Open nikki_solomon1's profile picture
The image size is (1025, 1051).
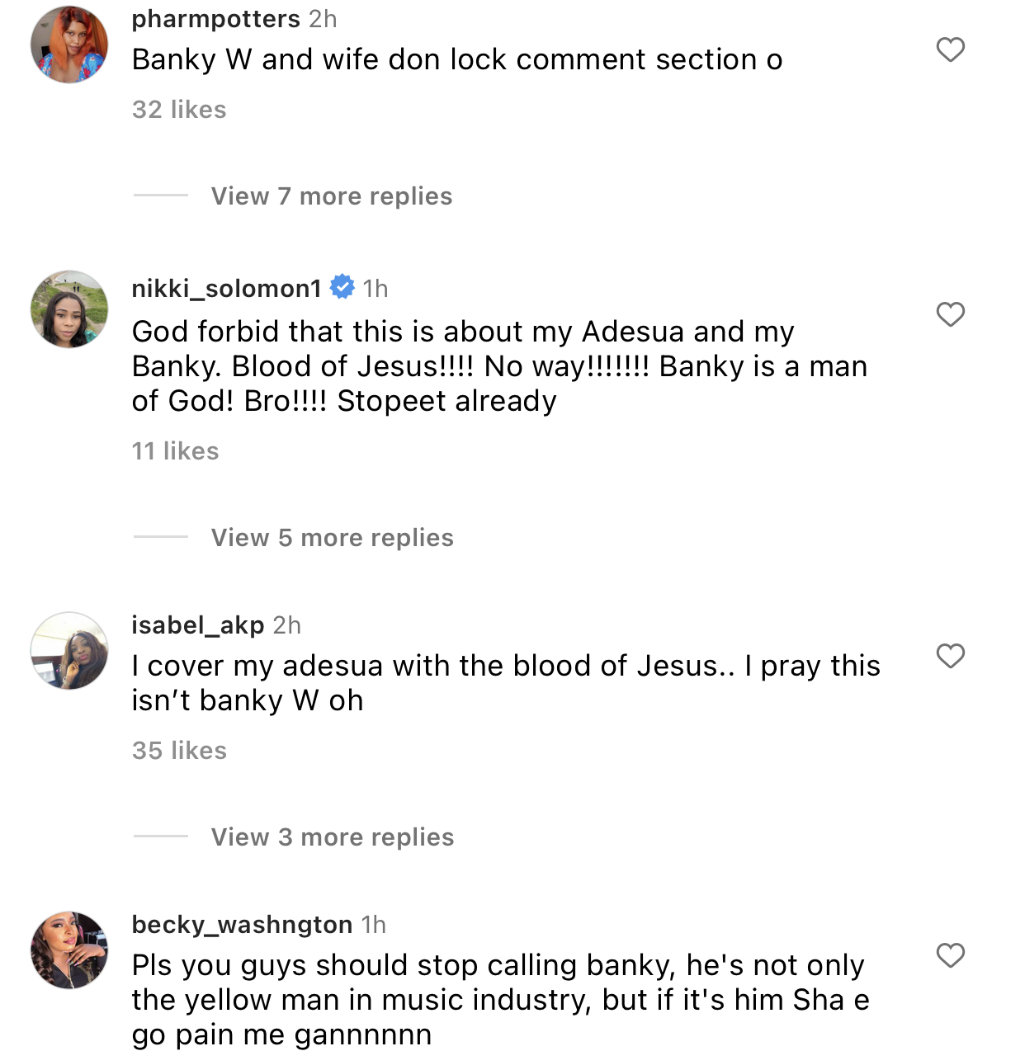tap(69, 309)
